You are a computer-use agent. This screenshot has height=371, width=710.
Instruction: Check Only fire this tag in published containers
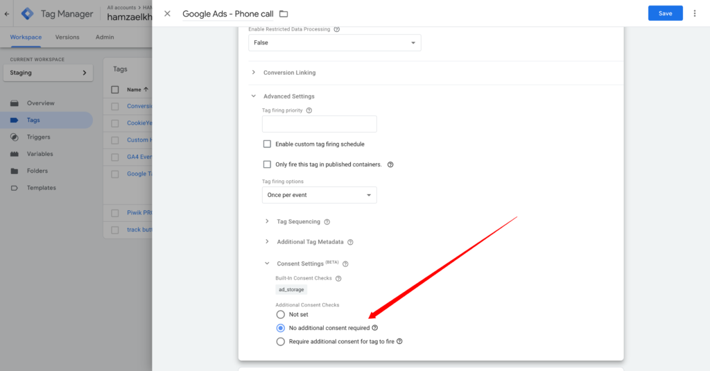[x=267, y=164]
